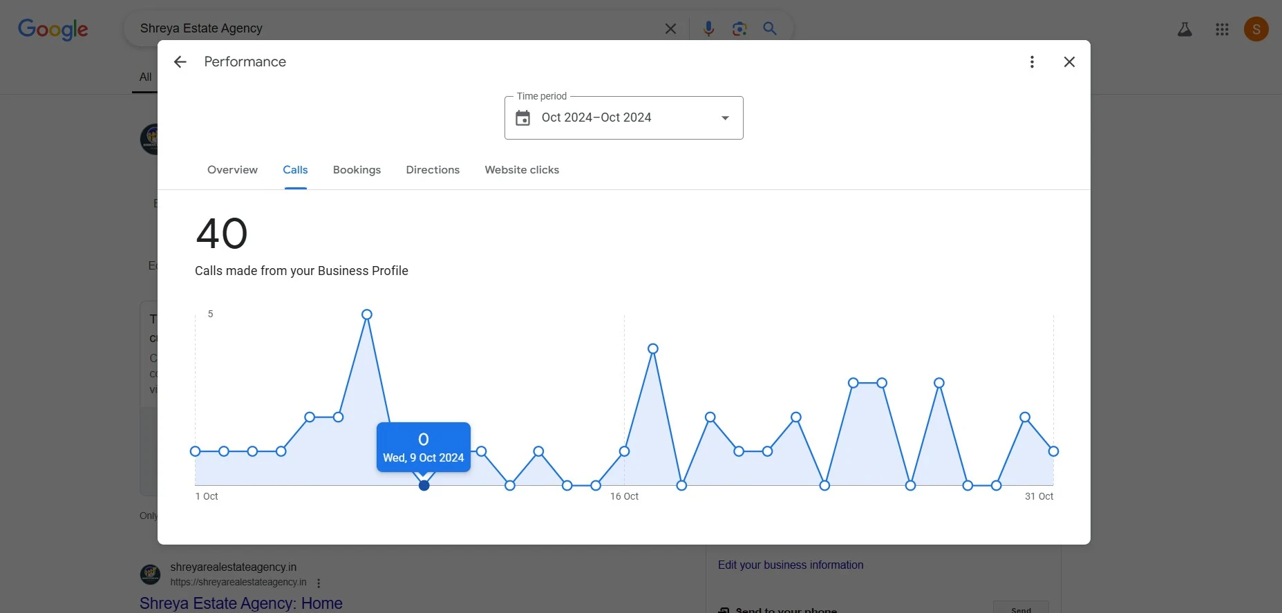Close the Performance dialog
The height and width of the screenshot is (613, 1282).
click(x=1069, y=62)
